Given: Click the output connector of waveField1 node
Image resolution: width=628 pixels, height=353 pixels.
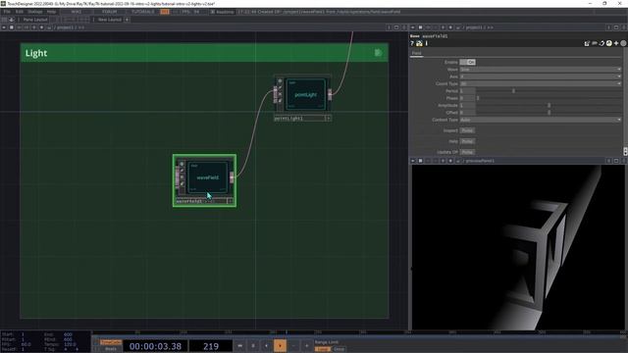Looking at the screenshot, I should tap(232, 176).
